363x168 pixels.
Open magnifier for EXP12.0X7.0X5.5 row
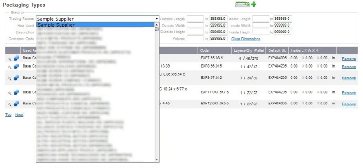[x=10, y=104]
